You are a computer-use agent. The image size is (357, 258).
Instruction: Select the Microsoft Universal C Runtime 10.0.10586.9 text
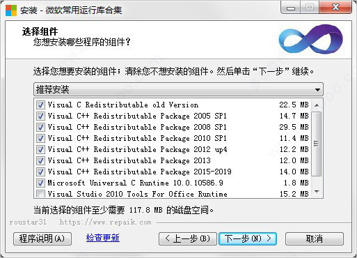point(136,183)
